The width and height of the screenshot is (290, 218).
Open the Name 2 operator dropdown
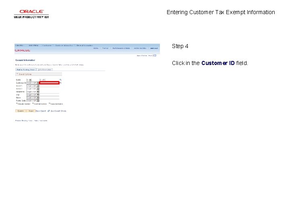pos(33,89)
